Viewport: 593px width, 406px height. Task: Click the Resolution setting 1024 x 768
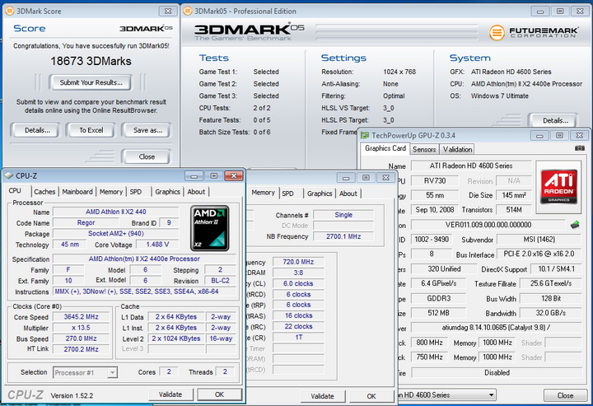pyautogui.click(x=399, y=72)
